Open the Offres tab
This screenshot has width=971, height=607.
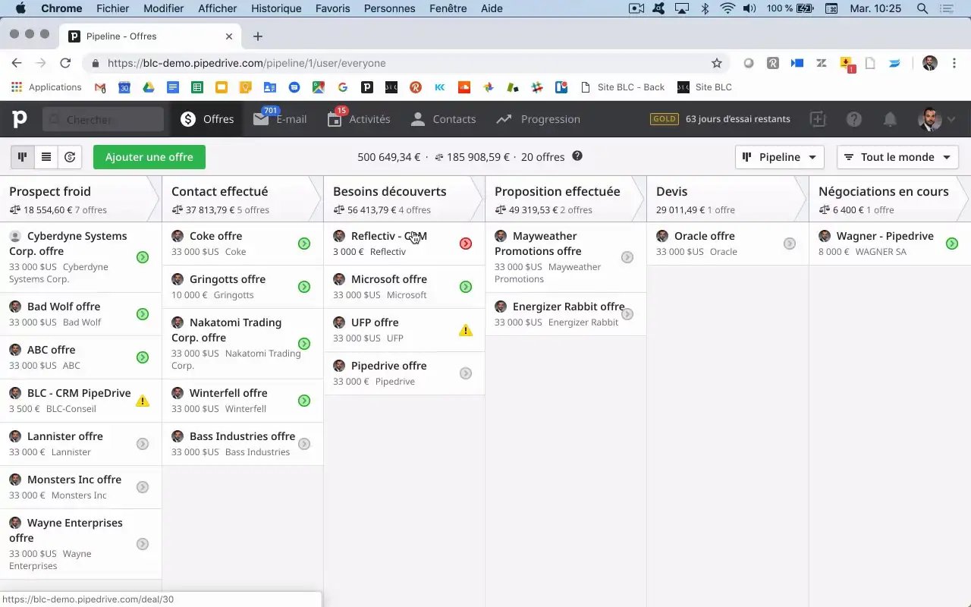pos(207,119)
